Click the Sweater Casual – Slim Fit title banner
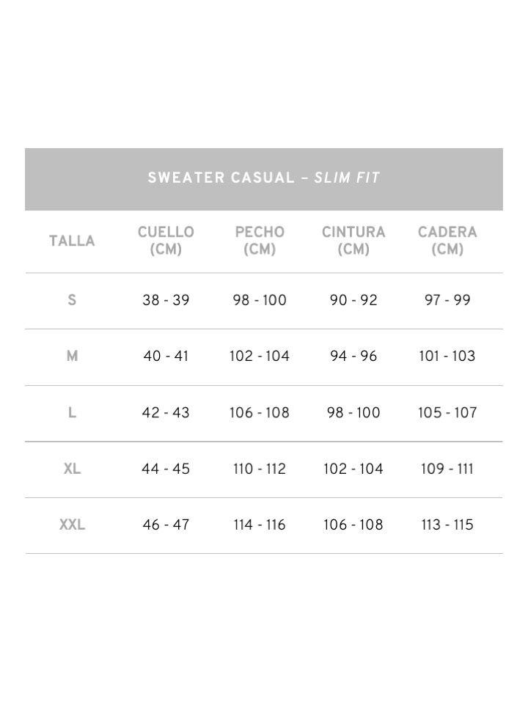Image resolution: width=528 pixels, height=702 pixels. [264, 178]
